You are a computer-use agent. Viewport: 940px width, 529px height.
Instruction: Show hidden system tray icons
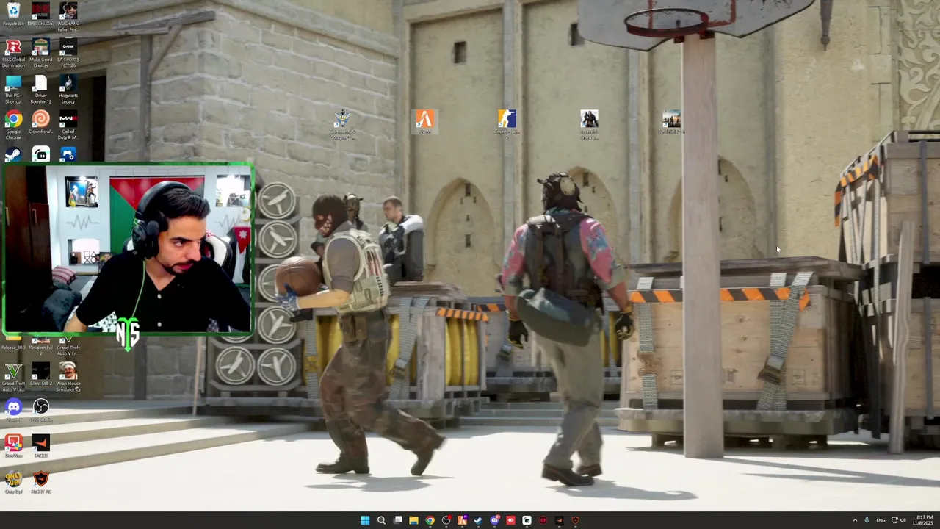[855, 520]
